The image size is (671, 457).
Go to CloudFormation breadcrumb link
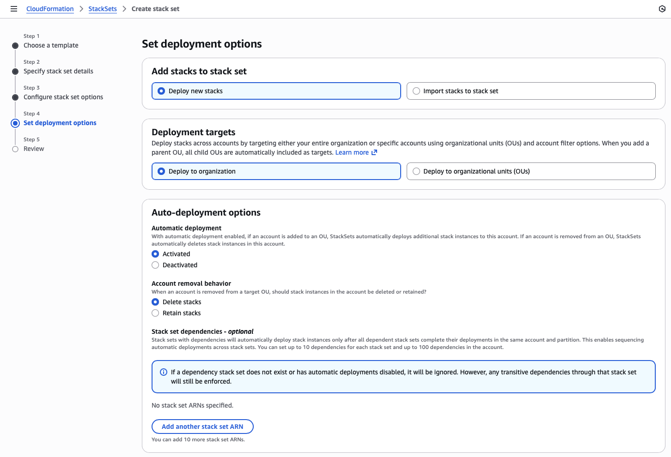[50, 9]
